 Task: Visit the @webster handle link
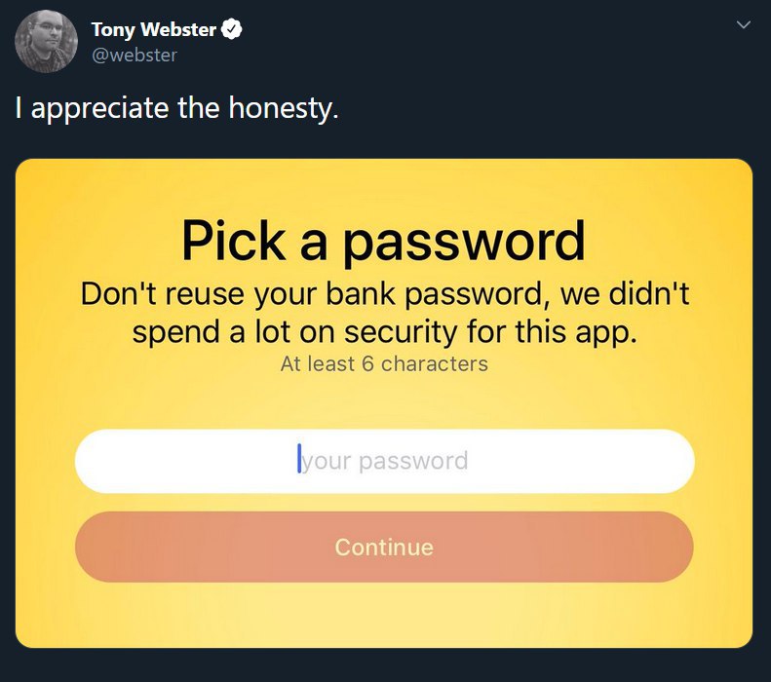[x=135, y=55]
